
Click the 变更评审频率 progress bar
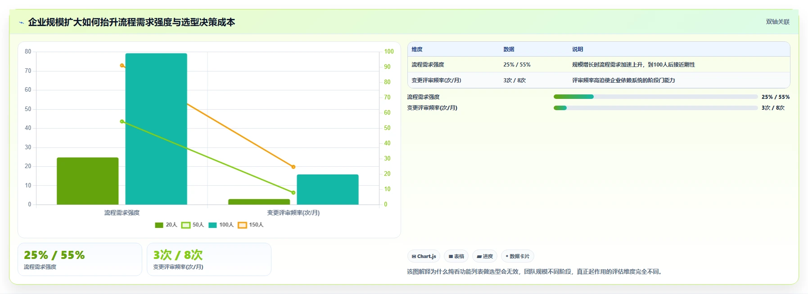click(655, 108)
